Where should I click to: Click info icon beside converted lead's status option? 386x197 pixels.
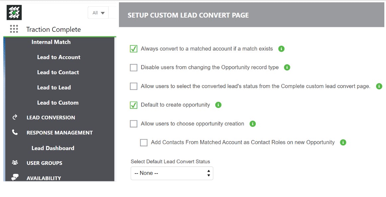pyautogui.click(x=379, y=86)
